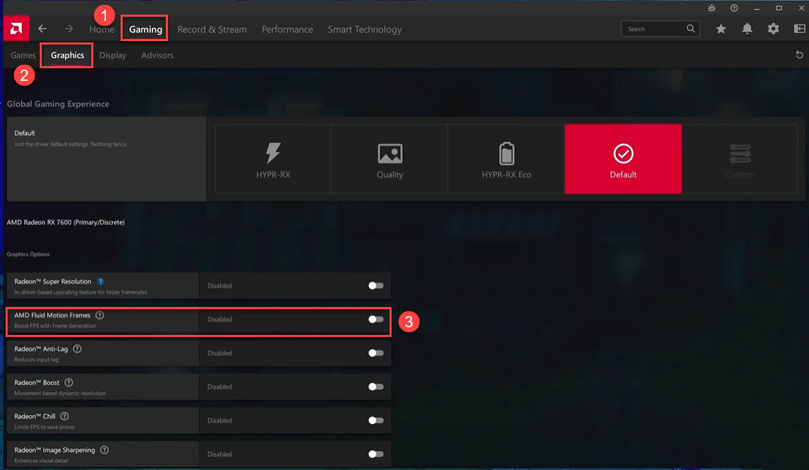Image resolution: width=809 pixels, height=470 pixels.
Task: Select the HYPR-RX Eco profile
Action: click(506, 159)
